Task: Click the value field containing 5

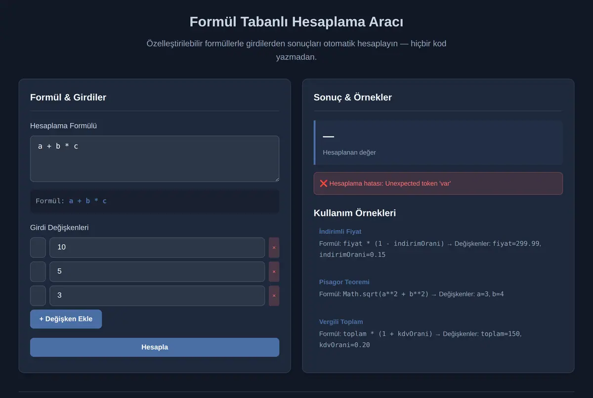Action: tap(157, 272)
